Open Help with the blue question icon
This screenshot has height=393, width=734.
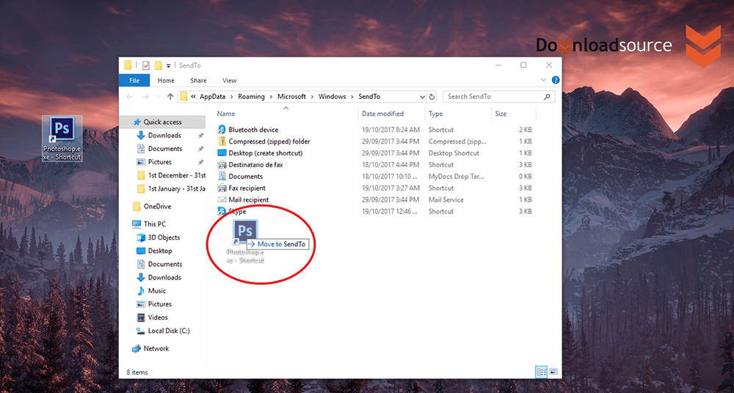pos(556,81)
